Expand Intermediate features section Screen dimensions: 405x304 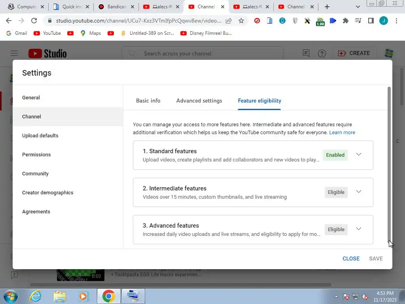[x=358, y=192]
